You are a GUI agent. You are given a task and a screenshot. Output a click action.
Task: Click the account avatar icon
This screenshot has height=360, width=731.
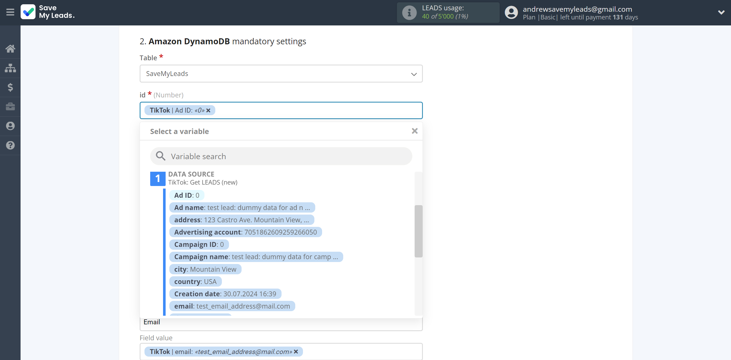(511, 13)
